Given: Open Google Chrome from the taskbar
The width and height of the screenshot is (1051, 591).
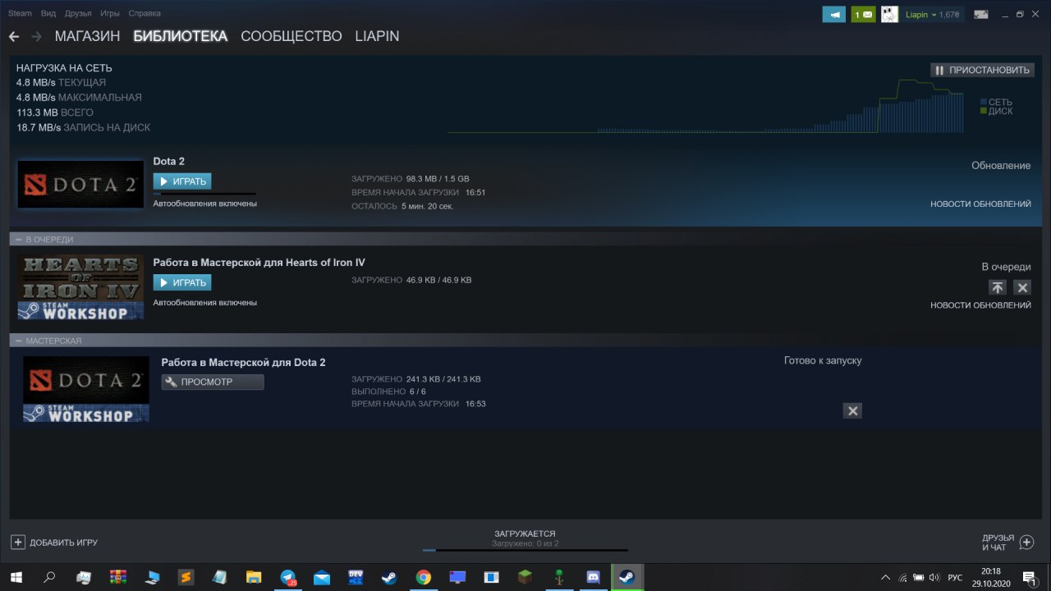Looking at the screenshot, I should (423, 577).
